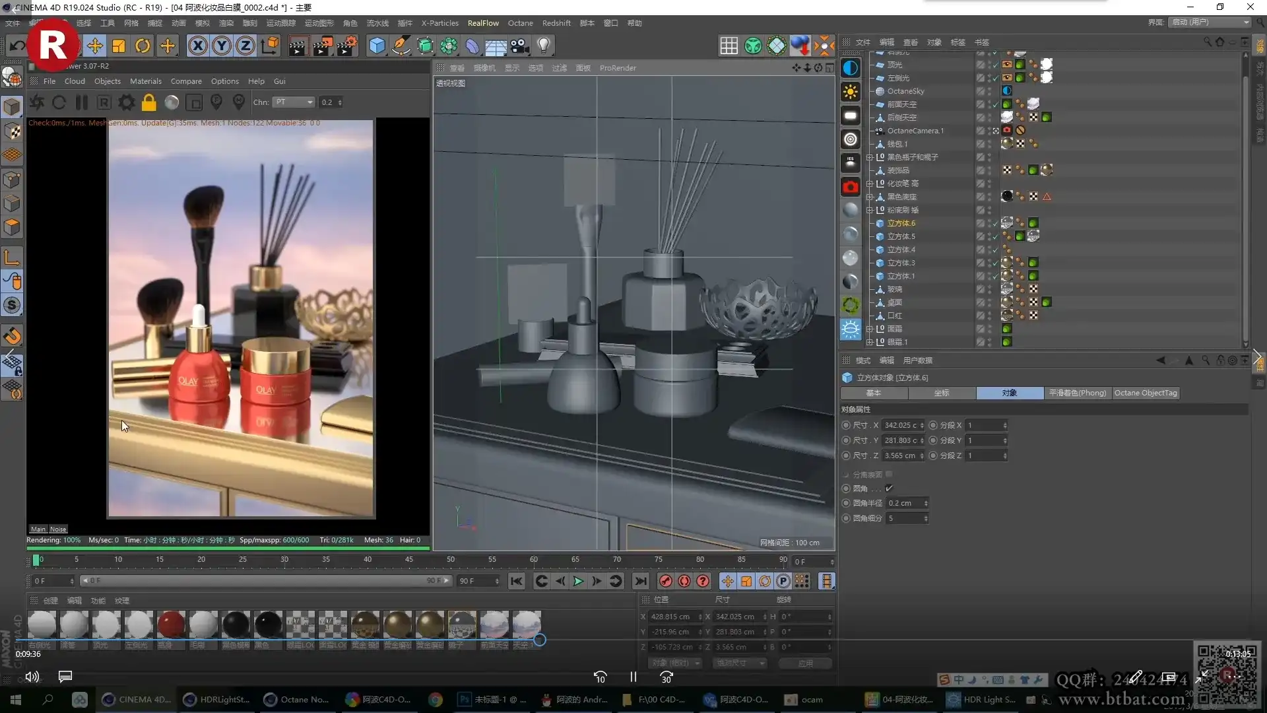Open the RealFlow menu in the menu bar
This screenshot has height=713, width=1267.
coord(483,22)
